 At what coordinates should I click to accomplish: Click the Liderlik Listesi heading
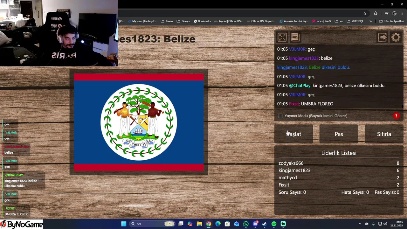[x=339, y=153]
